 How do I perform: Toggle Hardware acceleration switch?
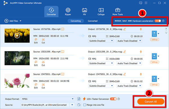click(x=158, y=21)
